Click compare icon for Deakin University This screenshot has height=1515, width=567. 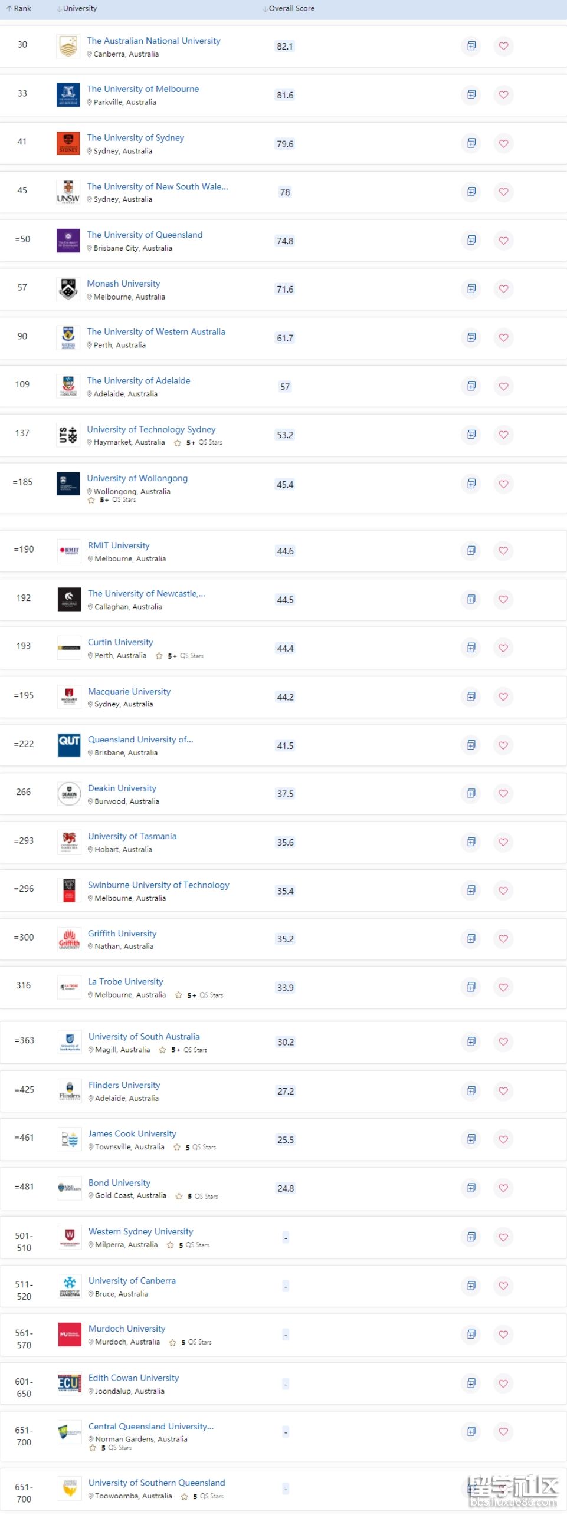click(x=471, y=793)
